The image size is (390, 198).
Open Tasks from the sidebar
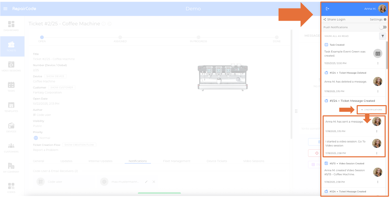[x=11, y=86]
